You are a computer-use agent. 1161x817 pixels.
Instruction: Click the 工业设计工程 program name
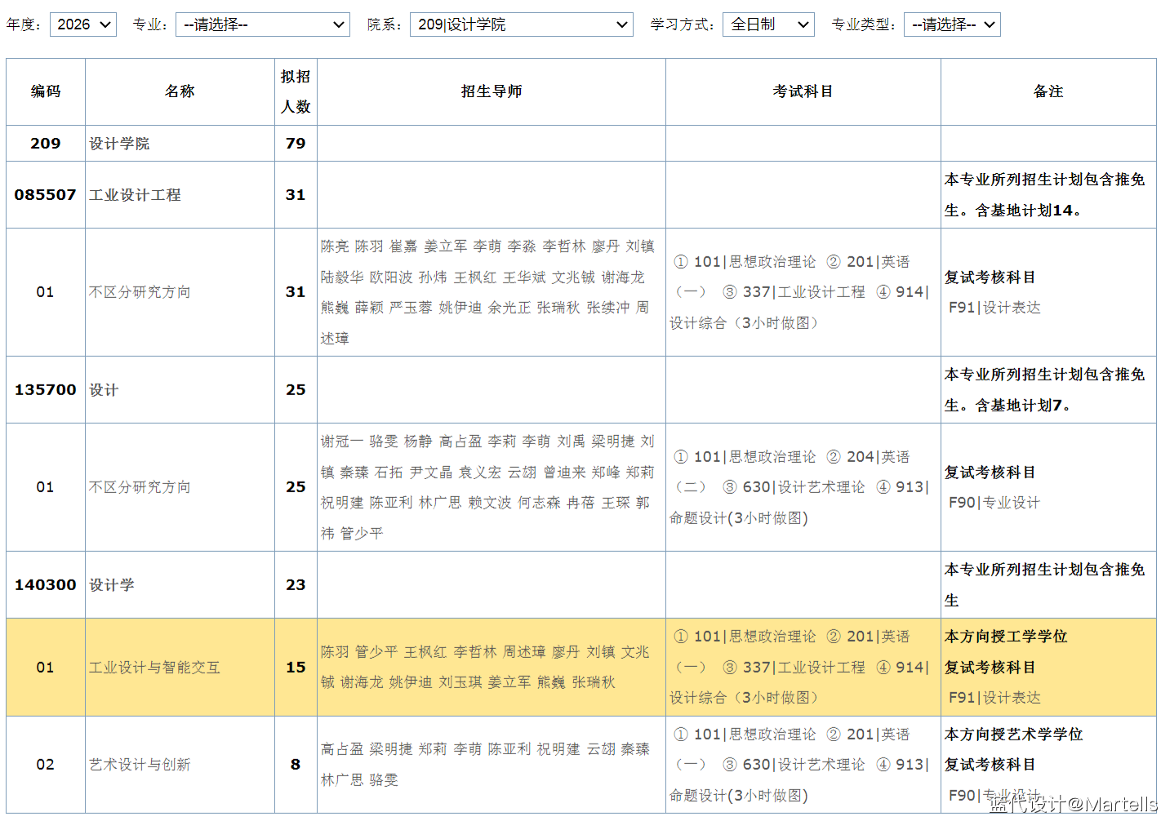(x=135, y=195)
